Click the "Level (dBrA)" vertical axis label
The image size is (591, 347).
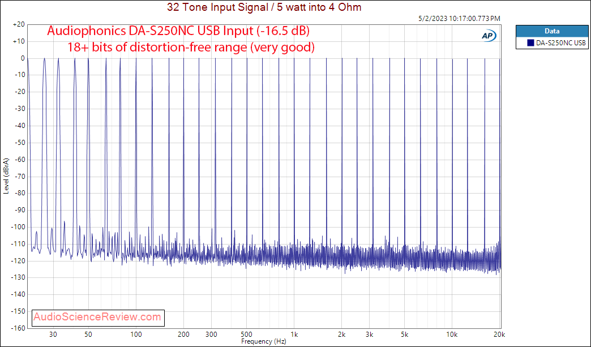(x=6, y=176)
